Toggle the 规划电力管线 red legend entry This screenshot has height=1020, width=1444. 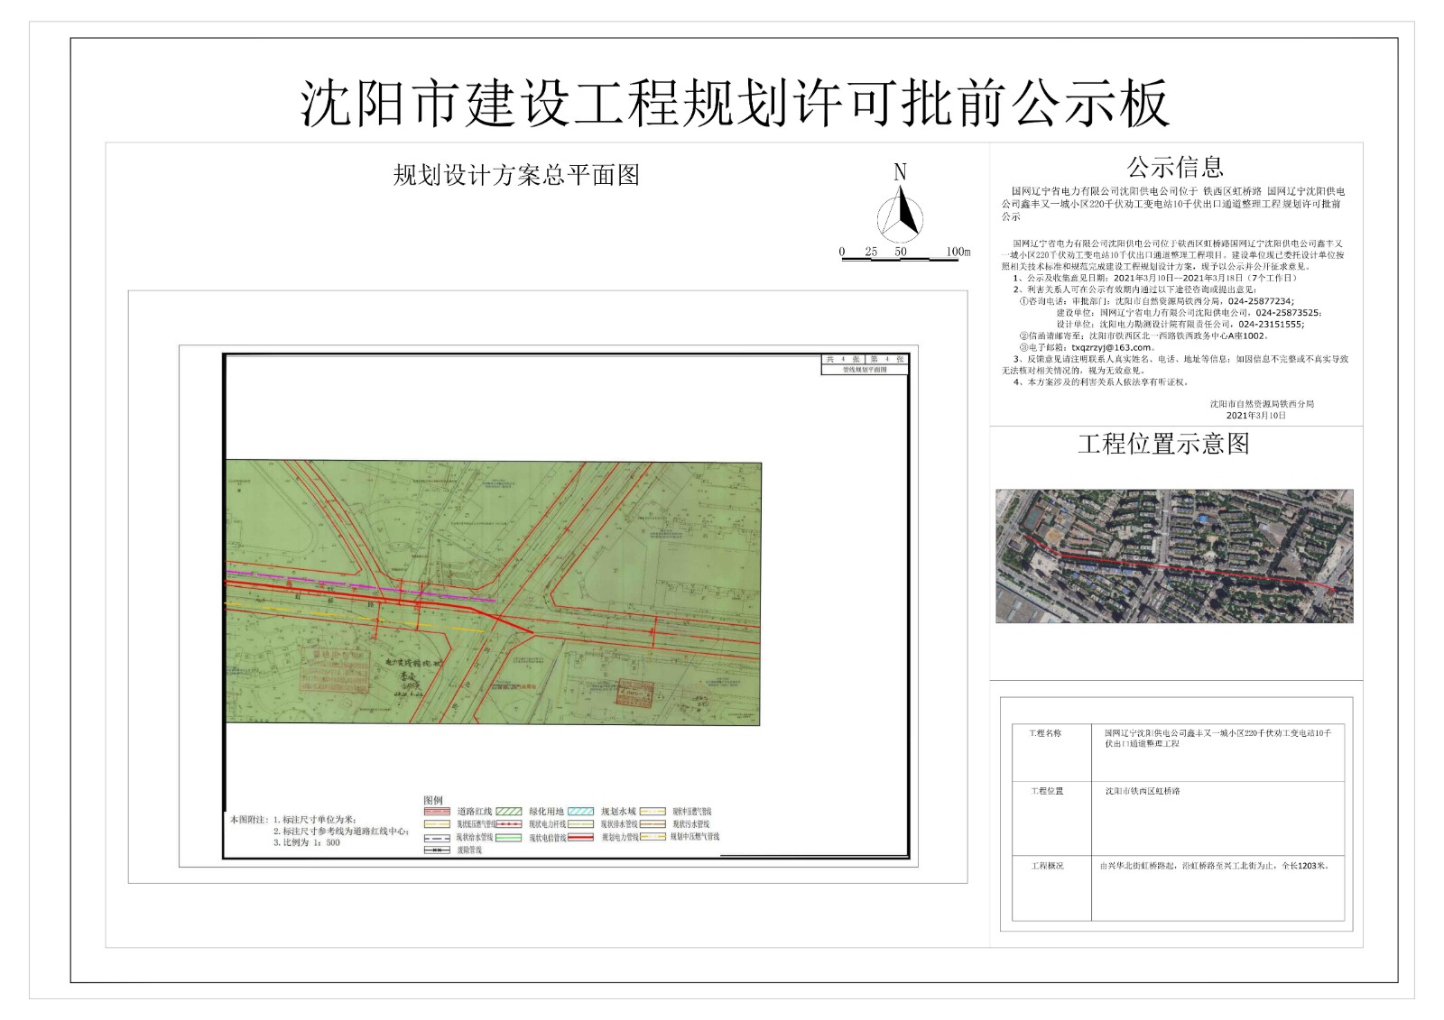pyautogui.click(x=581, y=837)
